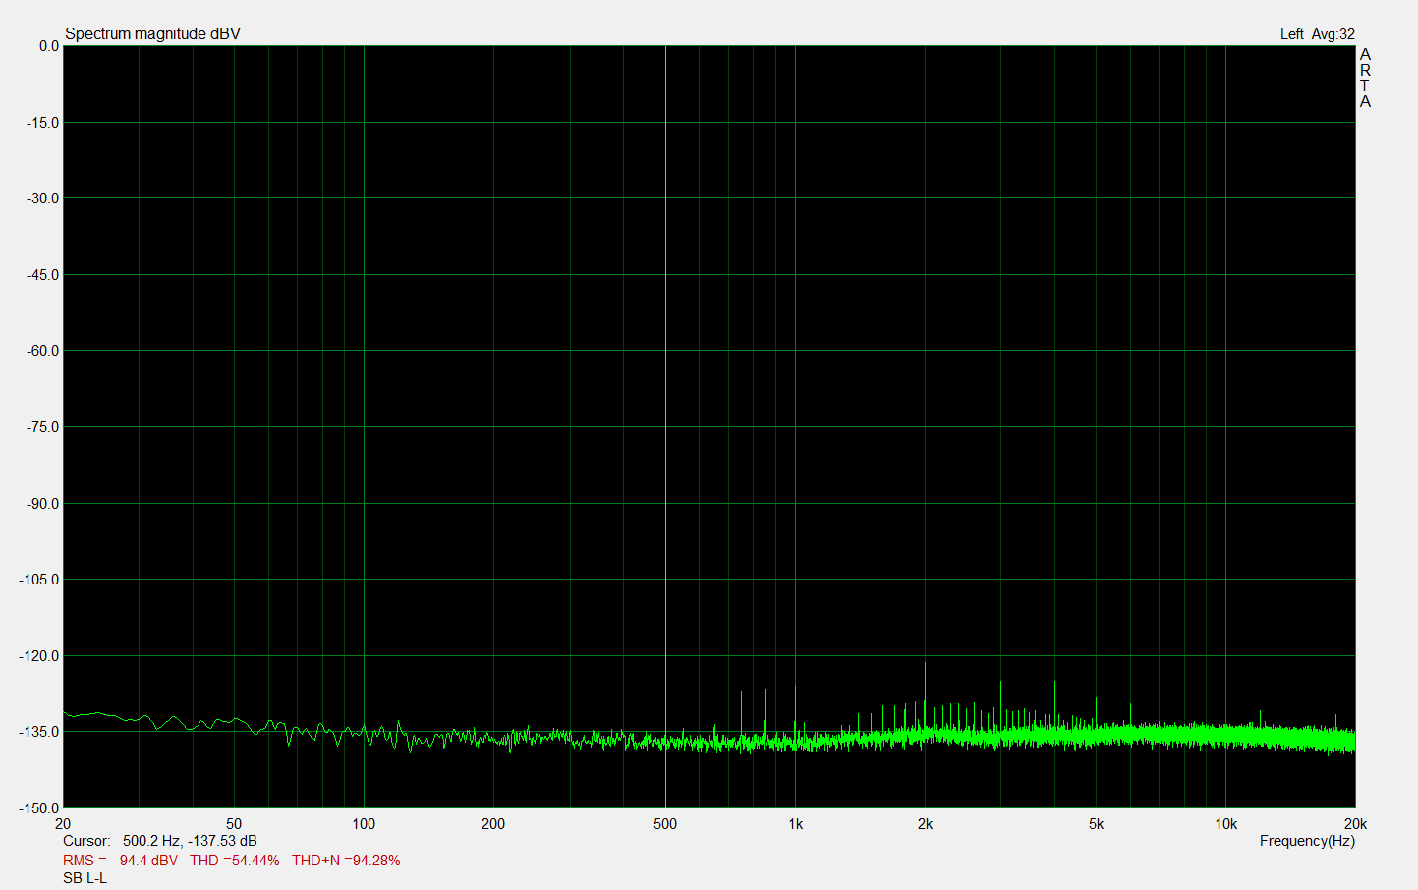This screenshot has height=890, width=1418.
Task: Click the "Frequency(Hz)" axis title
Action: pos(1307,841)
